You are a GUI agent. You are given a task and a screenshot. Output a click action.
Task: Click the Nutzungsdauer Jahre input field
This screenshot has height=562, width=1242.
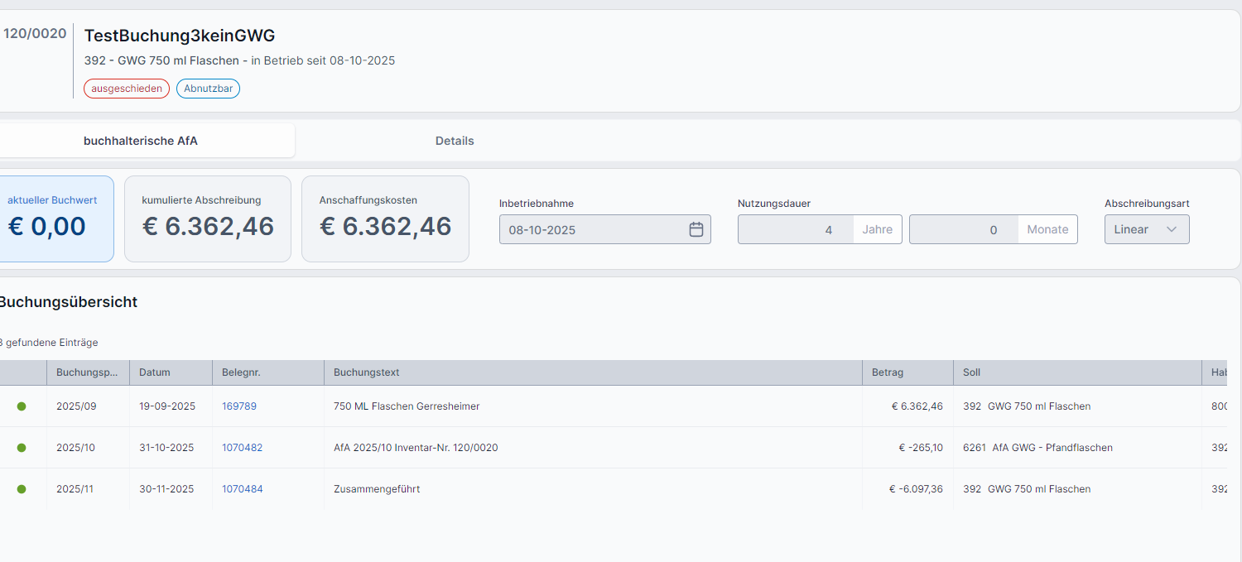pyautogui.click(x=795, y=229)
